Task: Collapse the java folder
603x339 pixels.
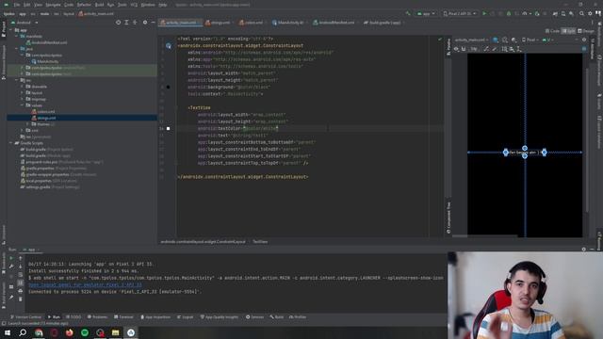Action: [x=17, y=49]
